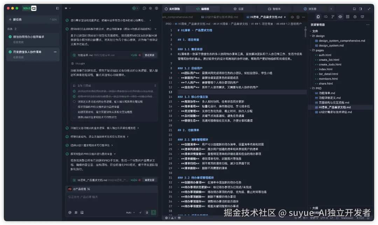Click the chat message input field
This screenshot has height=225, width=378.
112,200
